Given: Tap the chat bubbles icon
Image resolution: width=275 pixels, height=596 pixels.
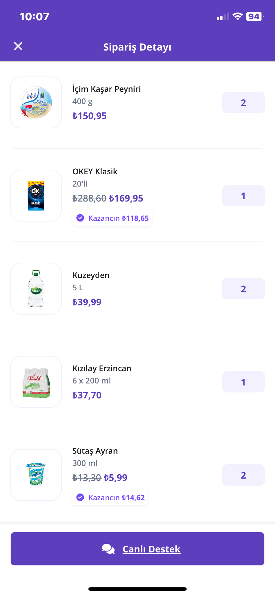Looking at the screenshot, I should point(108,549).
